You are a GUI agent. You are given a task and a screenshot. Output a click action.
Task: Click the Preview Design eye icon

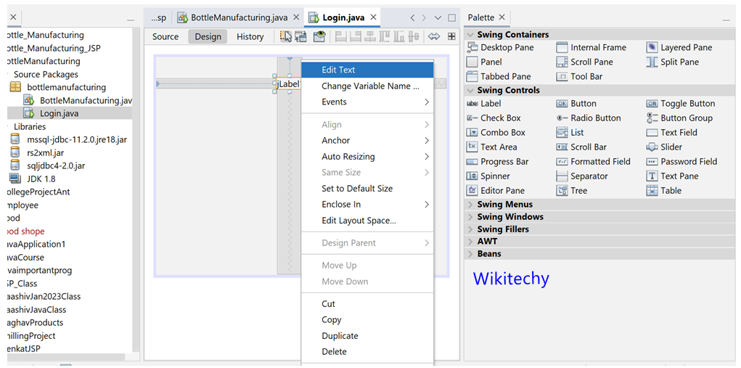(319, 36)
